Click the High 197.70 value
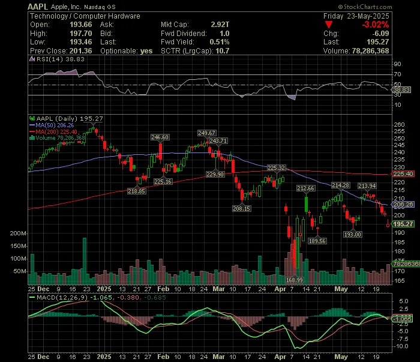Image resolution: width=420 pixels, height=362 pixels. click(80, 33)
